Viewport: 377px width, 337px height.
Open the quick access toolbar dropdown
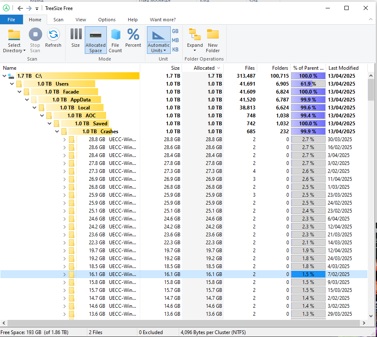pos(37,9)
